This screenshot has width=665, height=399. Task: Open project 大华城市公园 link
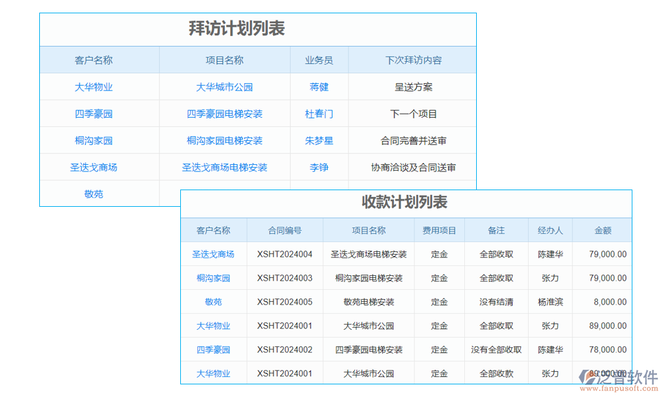(x=225, y=86)
